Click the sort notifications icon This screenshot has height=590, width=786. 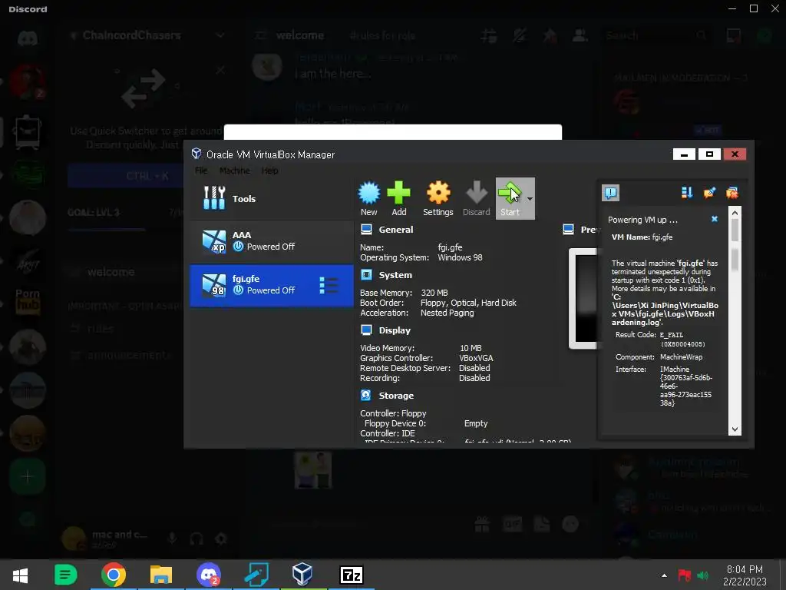687,193
